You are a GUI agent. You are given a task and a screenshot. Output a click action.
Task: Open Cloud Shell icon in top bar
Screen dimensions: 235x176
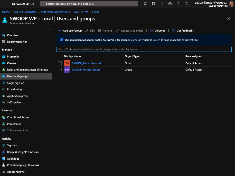145,4
